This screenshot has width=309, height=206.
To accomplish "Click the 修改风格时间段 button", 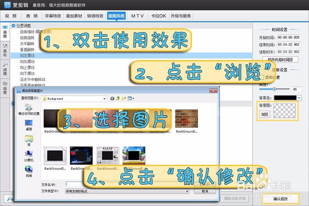I will (280, 59).
